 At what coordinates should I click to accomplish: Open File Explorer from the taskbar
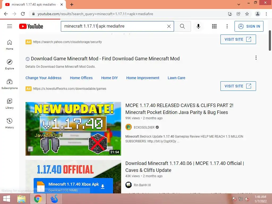point(22,199)
